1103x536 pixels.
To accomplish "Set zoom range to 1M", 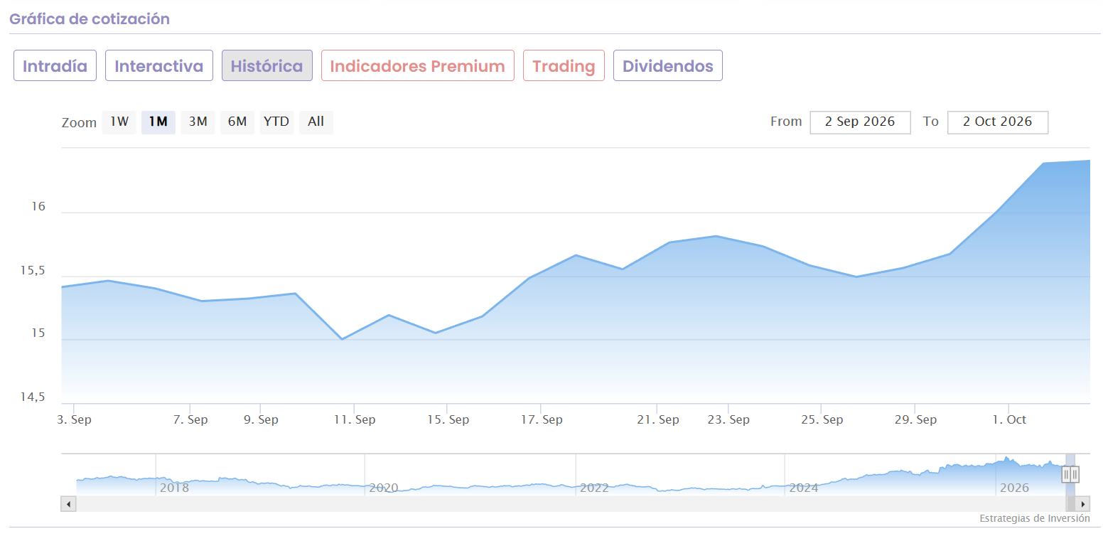I will [x=158, y=122].
